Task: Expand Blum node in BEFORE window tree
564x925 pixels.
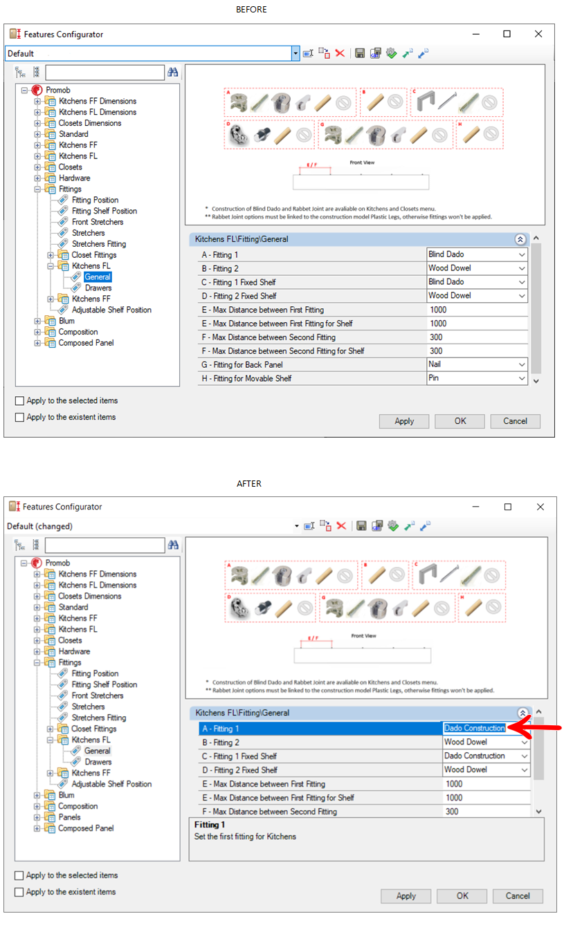Action: coord(38,321)
